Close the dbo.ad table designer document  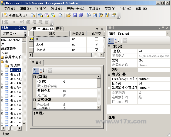tap(102, 29)
